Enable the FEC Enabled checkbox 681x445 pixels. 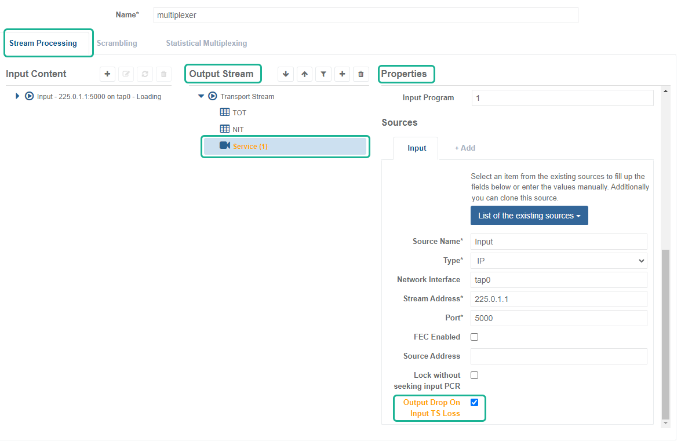(474, 337)
